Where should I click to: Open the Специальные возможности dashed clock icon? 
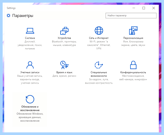click(x=99, y=65)
